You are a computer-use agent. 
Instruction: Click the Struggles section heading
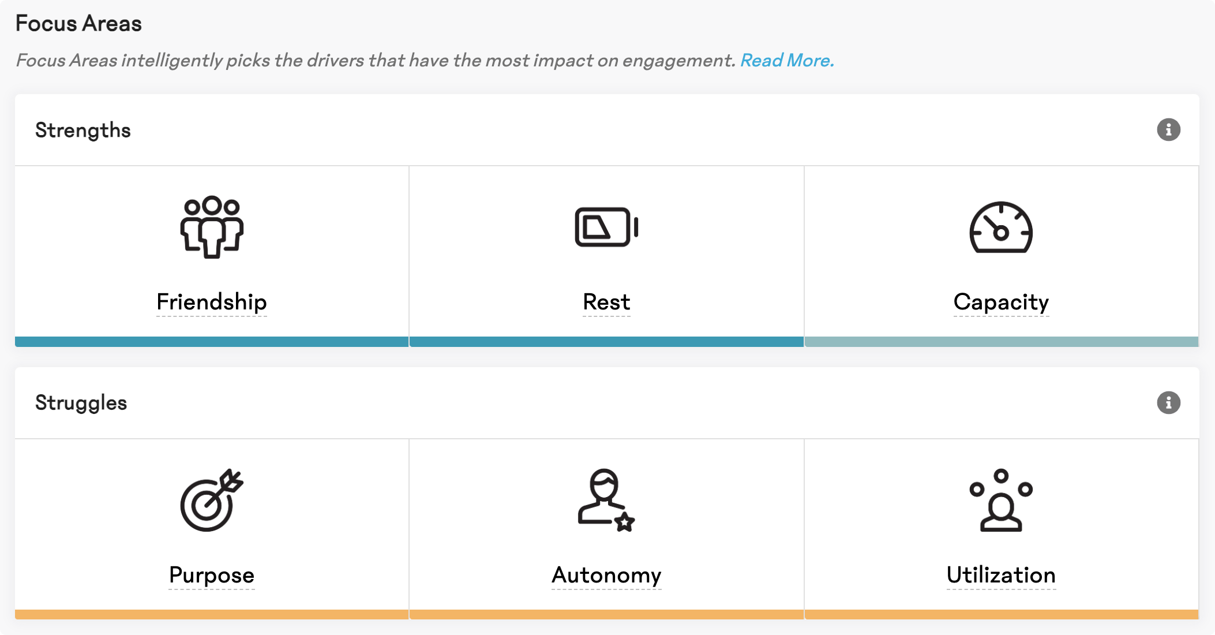tap(81, 403)
